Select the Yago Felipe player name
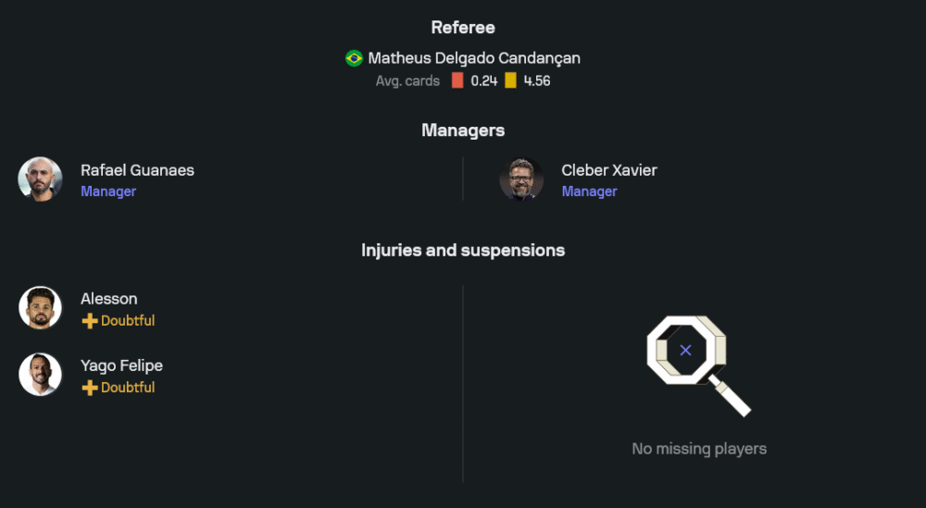 click(121, 366)
